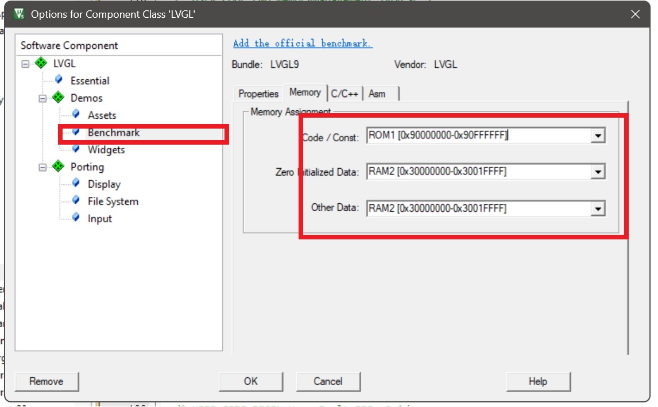658x407 pixels.
Task: Click the green LVGL component class icon
Action: [x=41, y=63]
